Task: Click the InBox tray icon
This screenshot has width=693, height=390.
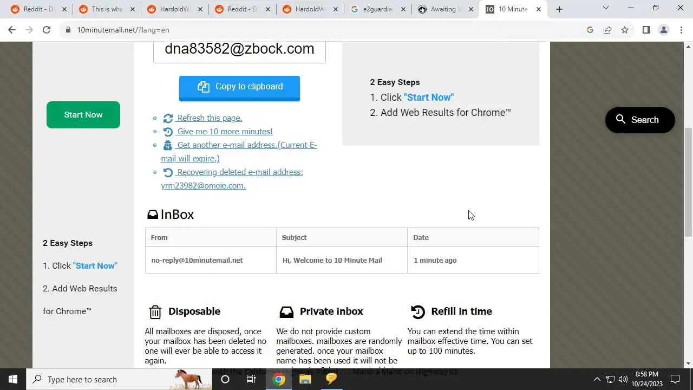Action: [153, 215]
